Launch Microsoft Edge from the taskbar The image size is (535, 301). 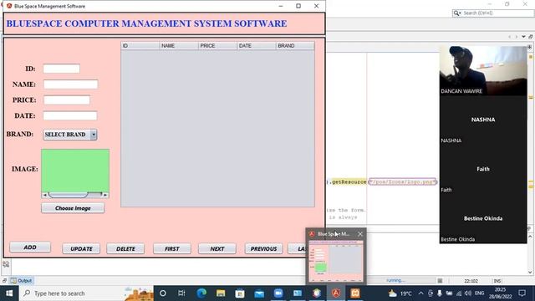tap(201, 293)
